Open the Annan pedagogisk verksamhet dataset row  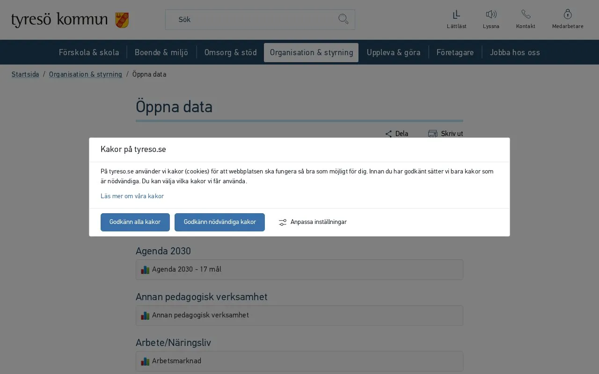(x=299, y=316)
